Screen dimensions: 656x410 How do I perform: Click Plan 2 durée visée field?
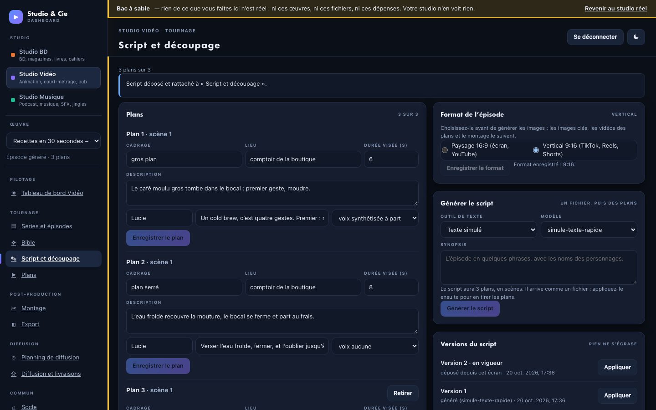pos(391,287)
